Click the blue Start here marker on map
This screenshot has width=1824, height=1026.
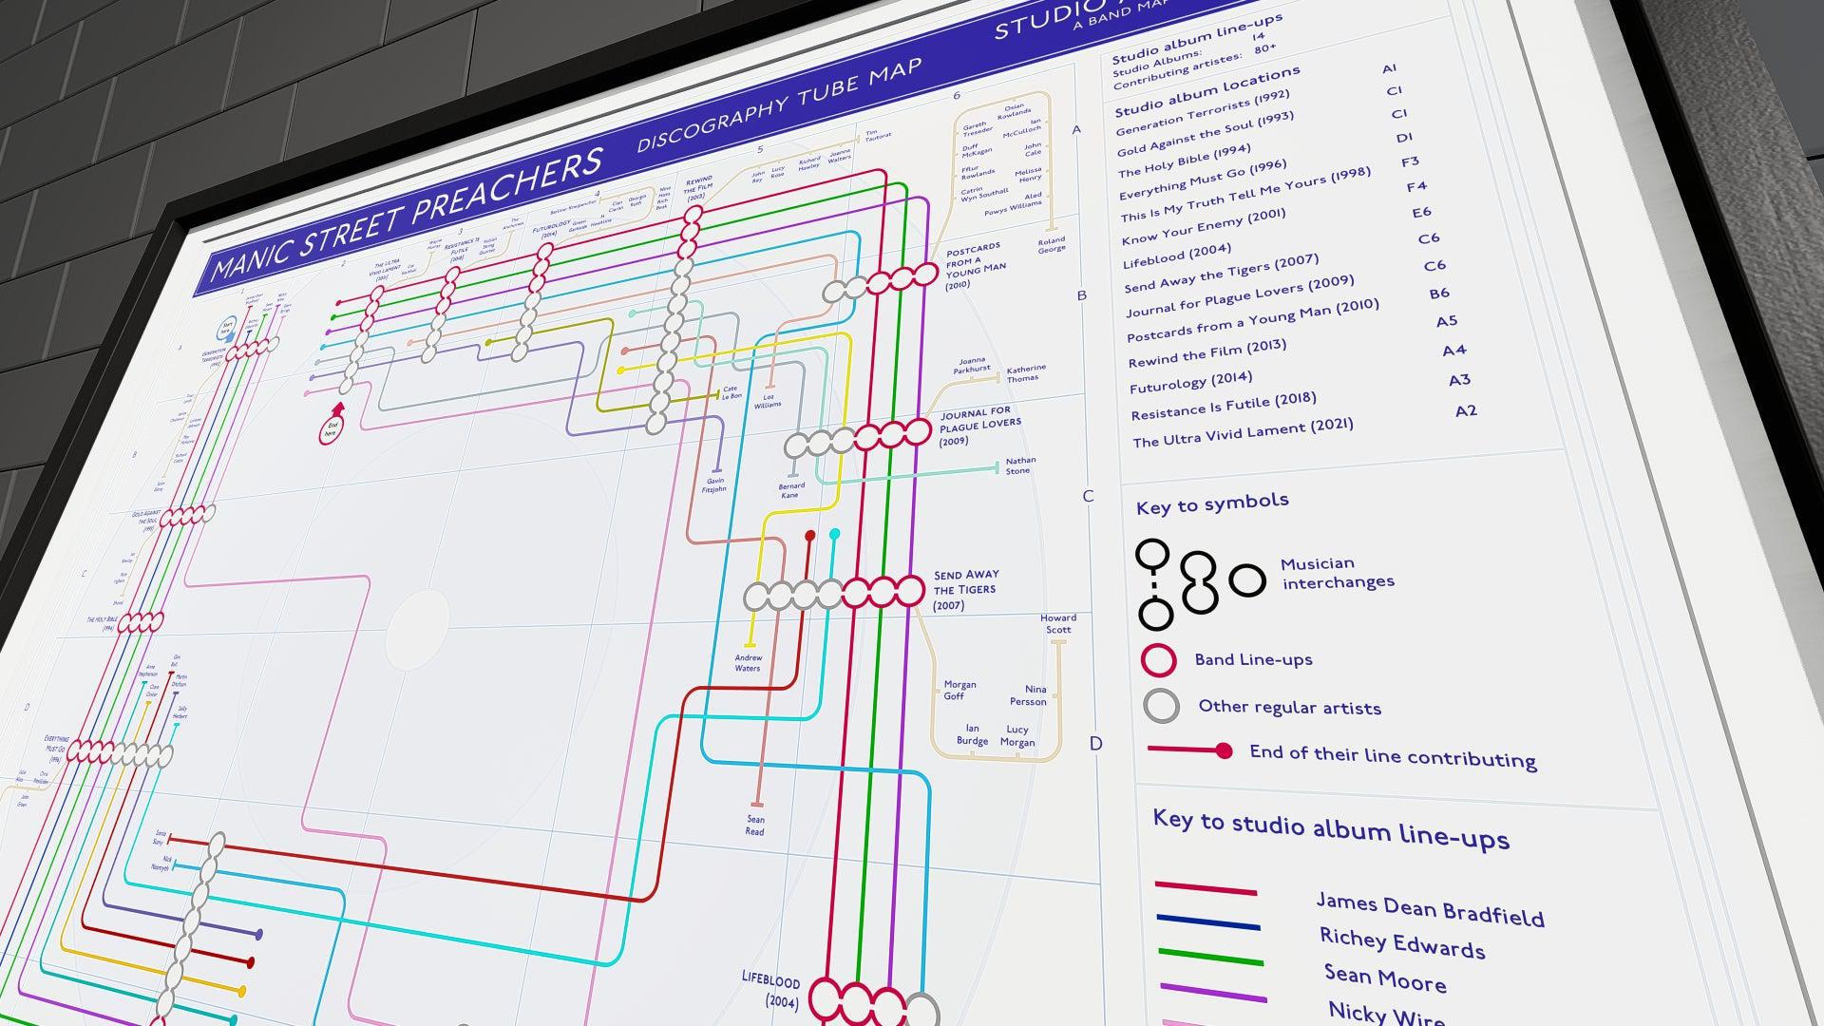coord(227,330)
